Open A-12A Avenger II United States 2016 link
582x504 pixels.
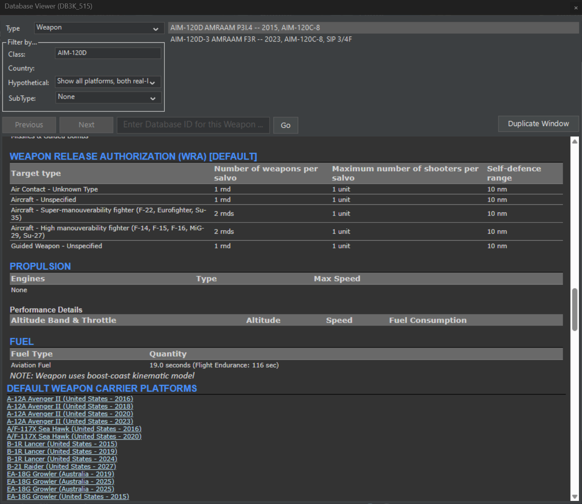click(x=70, y=399)
